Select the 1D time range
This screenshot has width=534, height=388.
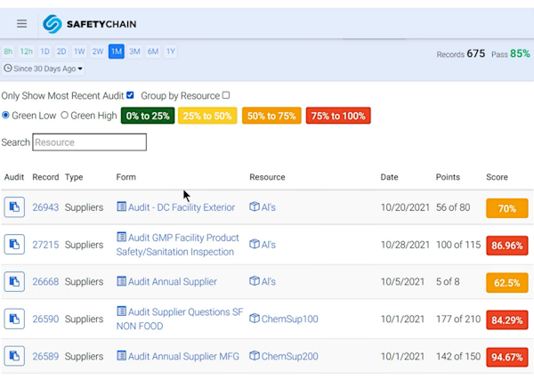(44, 52)
